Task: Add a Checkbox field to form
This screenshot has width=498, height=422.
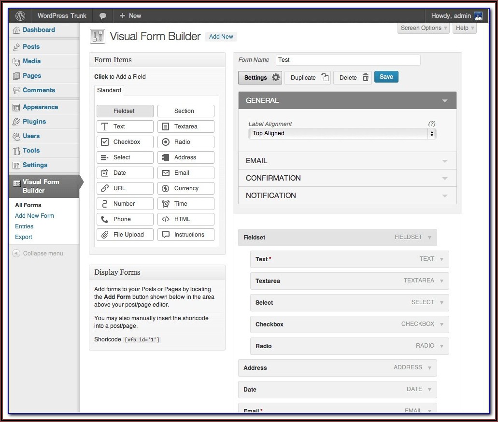Action: [x=125, y=142]
